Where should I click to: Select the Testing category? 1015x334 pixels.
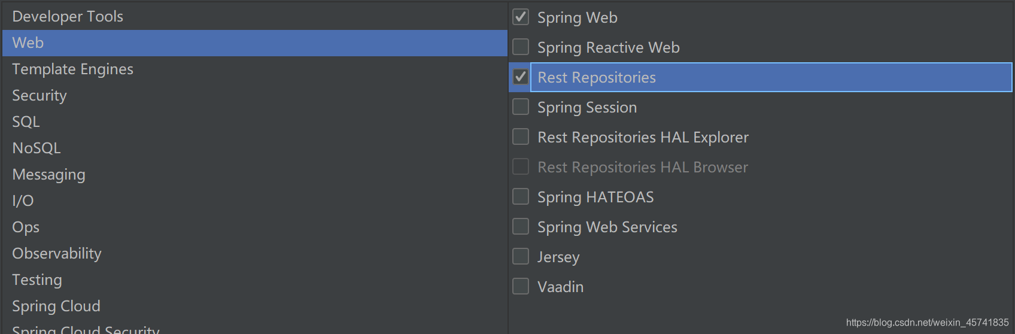(x=255, y=280)
